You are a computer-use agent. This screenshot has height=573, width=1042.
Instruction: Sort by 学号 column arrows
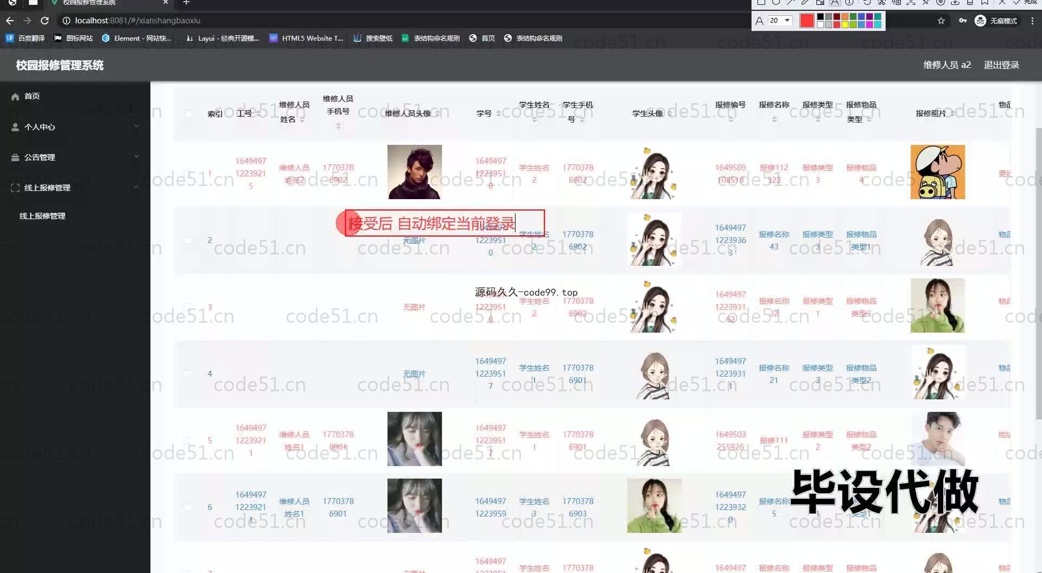[498, 113]
